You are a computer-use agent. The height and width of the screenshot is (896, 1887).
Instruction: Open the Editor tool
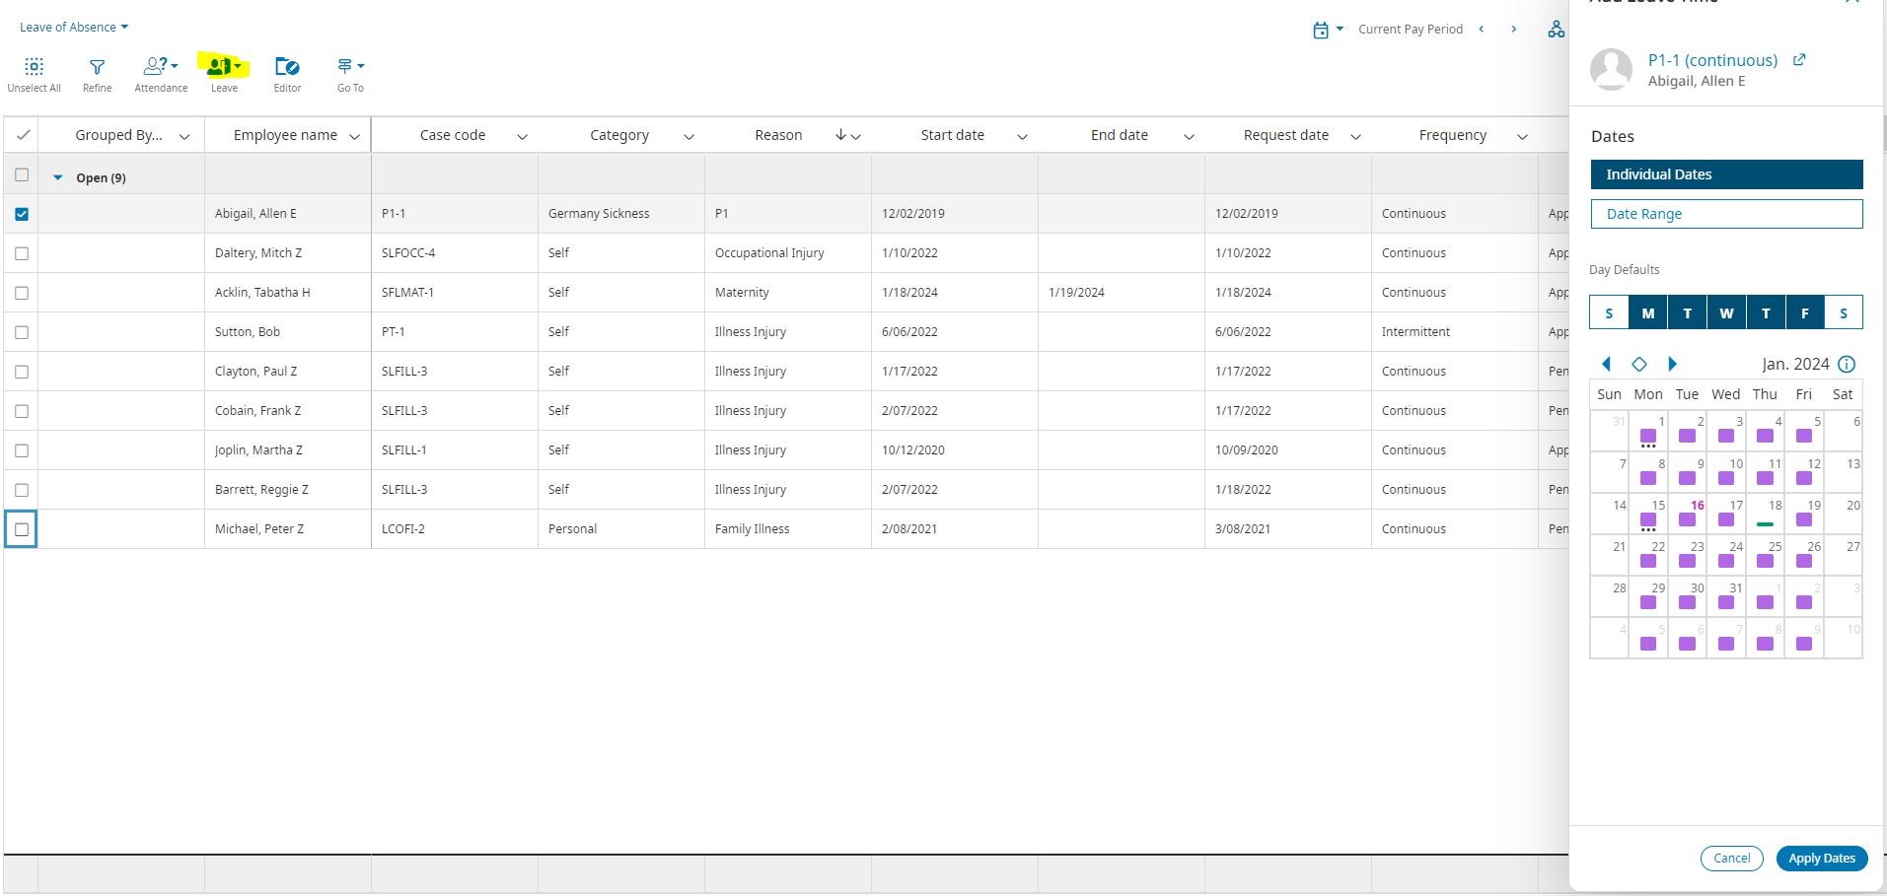pyautogui.click(x=287, y=67)
